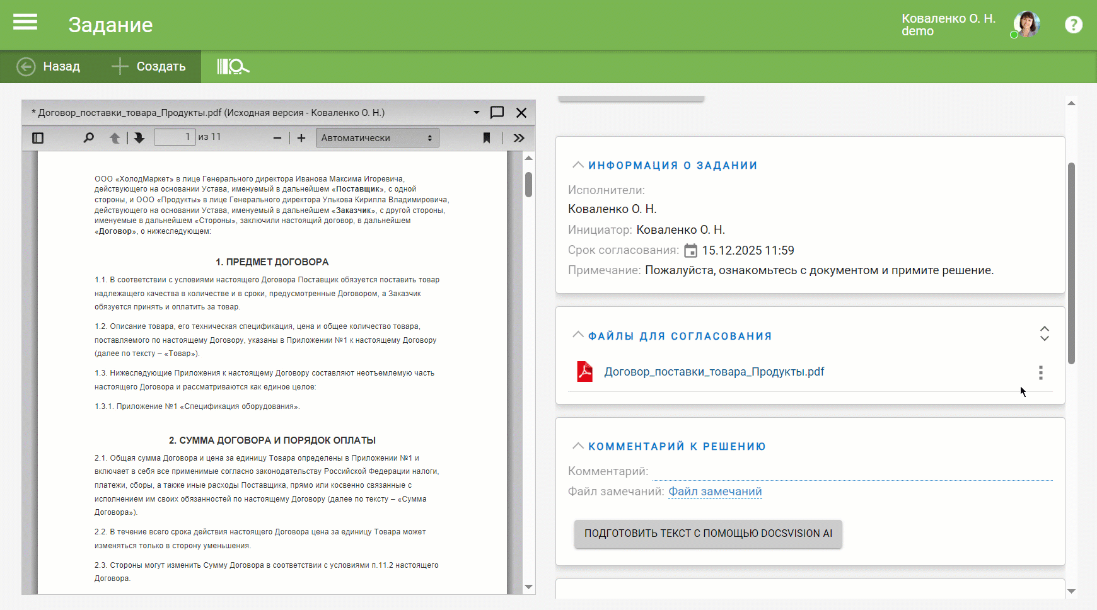Zoom in the PDF document
Screen dimensions: 1097x610
[x=301, y=138]
